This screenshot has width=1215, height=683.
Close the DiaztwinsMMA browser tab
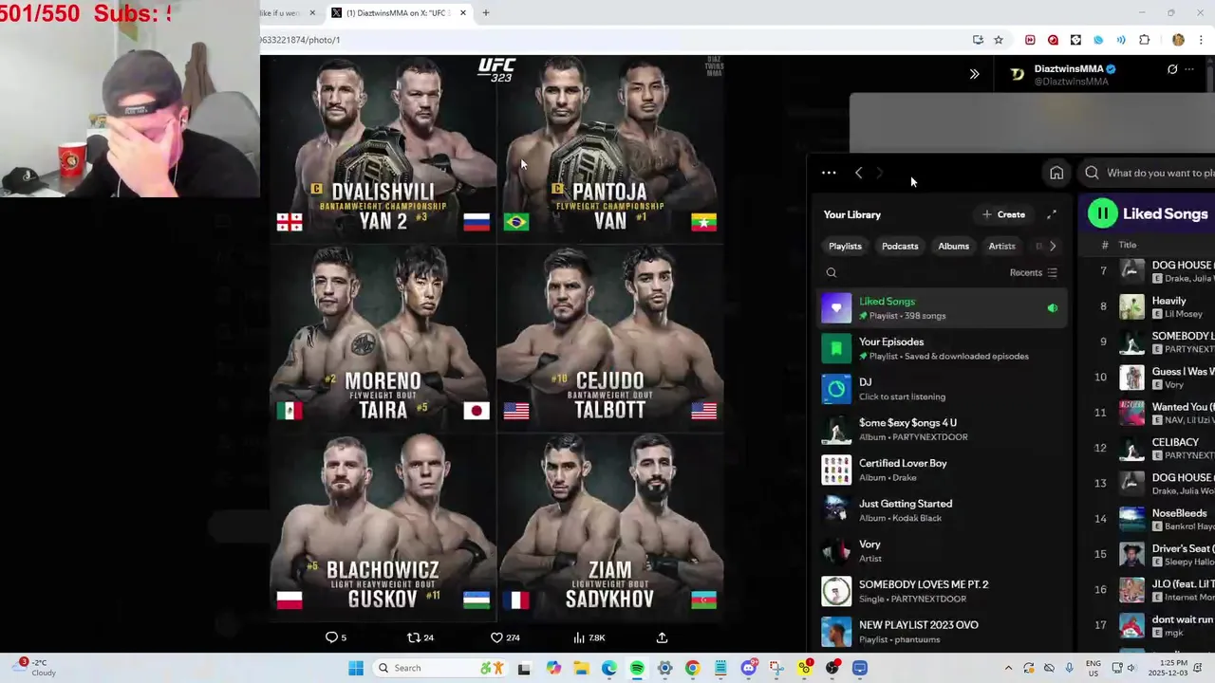(463, 13)
